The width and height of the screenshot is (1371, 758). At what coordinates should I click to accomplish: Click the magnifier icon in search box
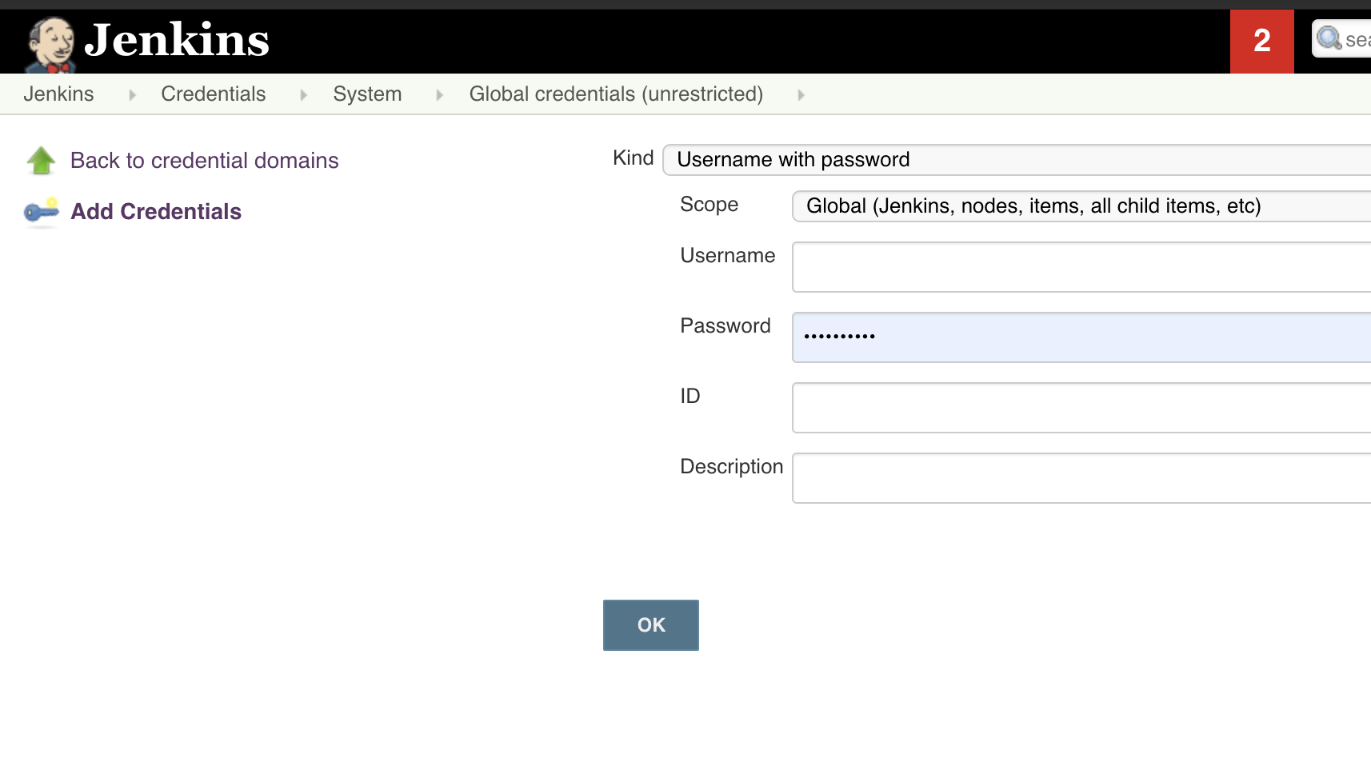[x=1329, y=38]
